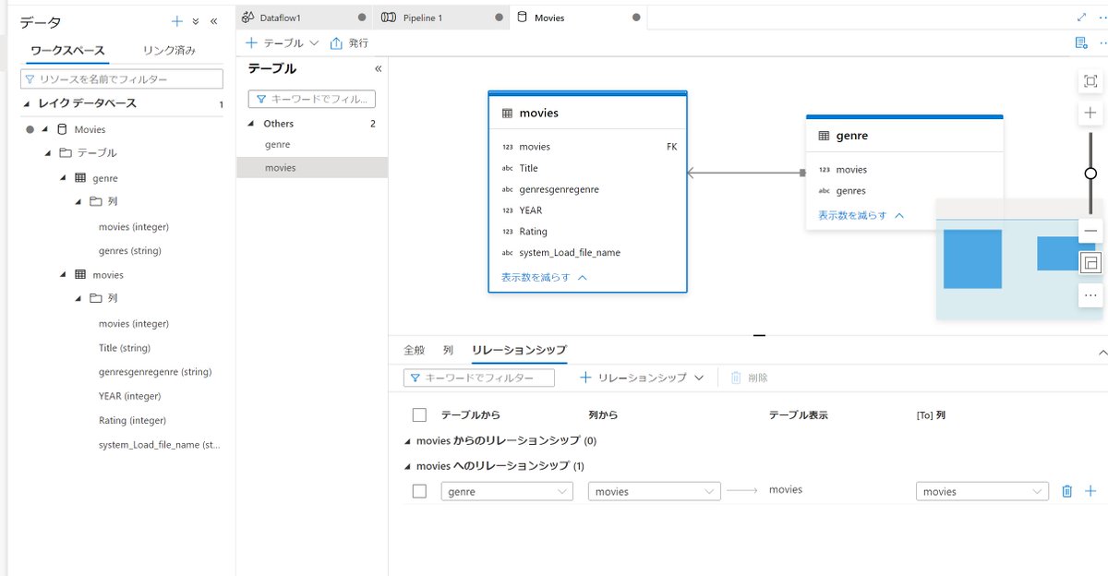Click the relationship keyword filter field
This screenshot has height=576, width=1108.
tap(479, 378)
